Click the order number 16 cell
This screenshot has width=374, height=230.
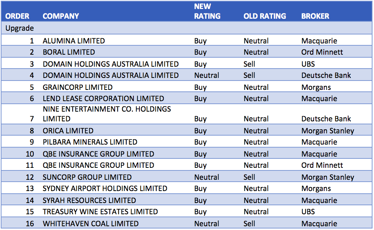(x=30, y=224)
